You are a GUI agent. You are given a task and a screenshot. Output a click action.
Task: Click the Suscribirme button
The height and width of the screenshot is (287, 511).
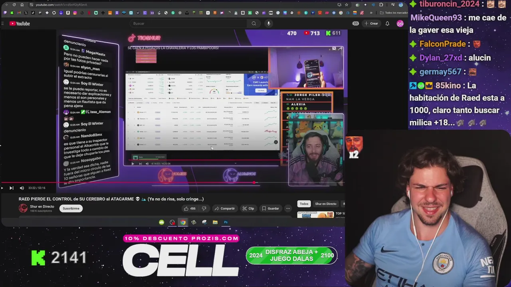(71, 208)
